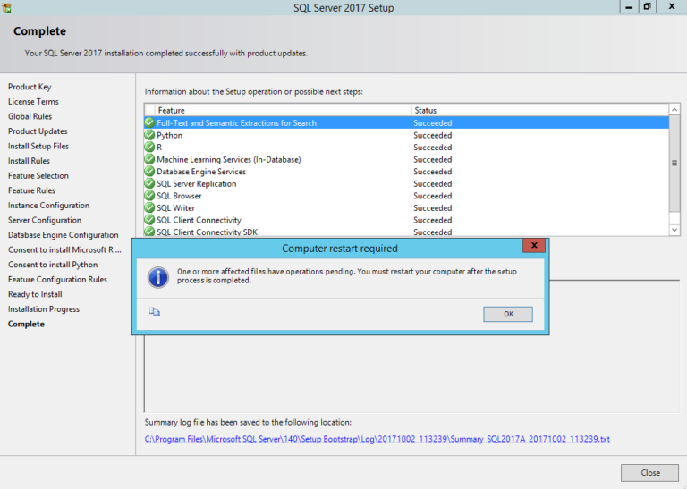Close the Computer restart required dialog
The image size is (687, 489).
[534, 246]
